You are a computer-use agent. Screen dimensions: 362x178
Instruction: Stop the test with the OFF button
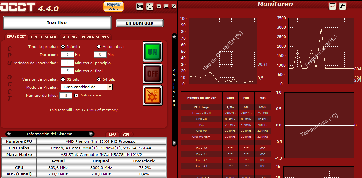tap(152, 73)
